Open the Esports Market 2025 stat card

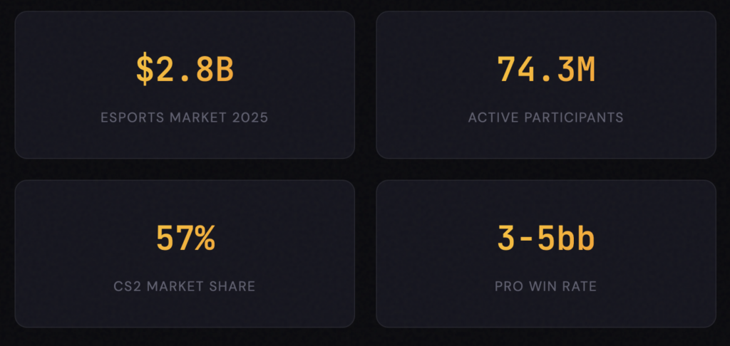pyautogui.click(x=185, y=142)
